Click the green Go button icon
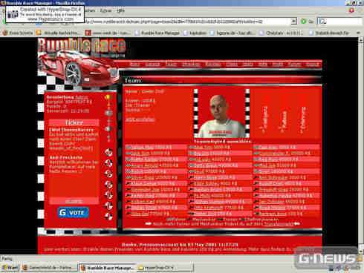This screenshot has height=273, width=364. point(303,22)
